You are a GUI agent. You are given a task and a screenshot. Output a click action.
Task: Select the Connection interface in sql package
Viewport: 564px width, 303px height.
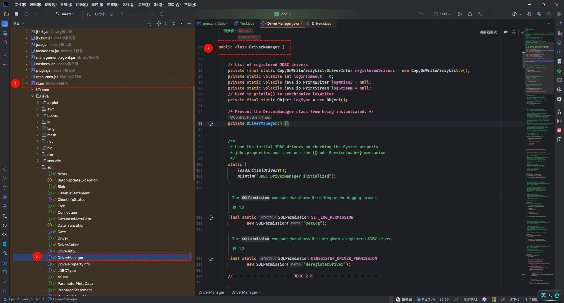click(x=67, y=213)
